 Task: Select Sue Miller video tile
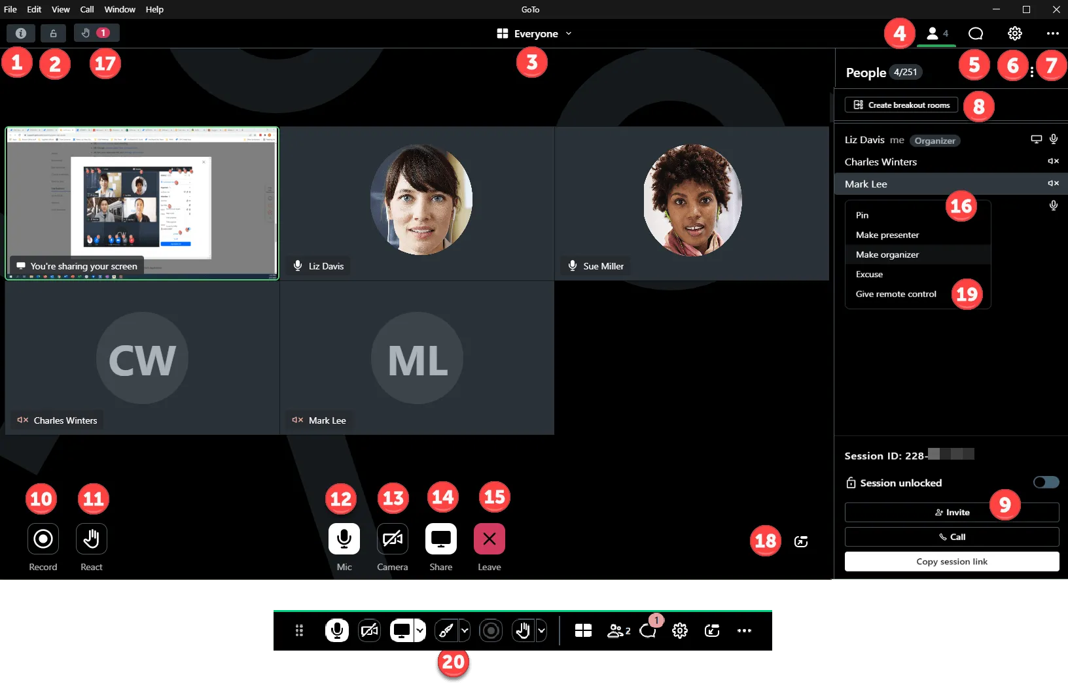click(692, 203)
